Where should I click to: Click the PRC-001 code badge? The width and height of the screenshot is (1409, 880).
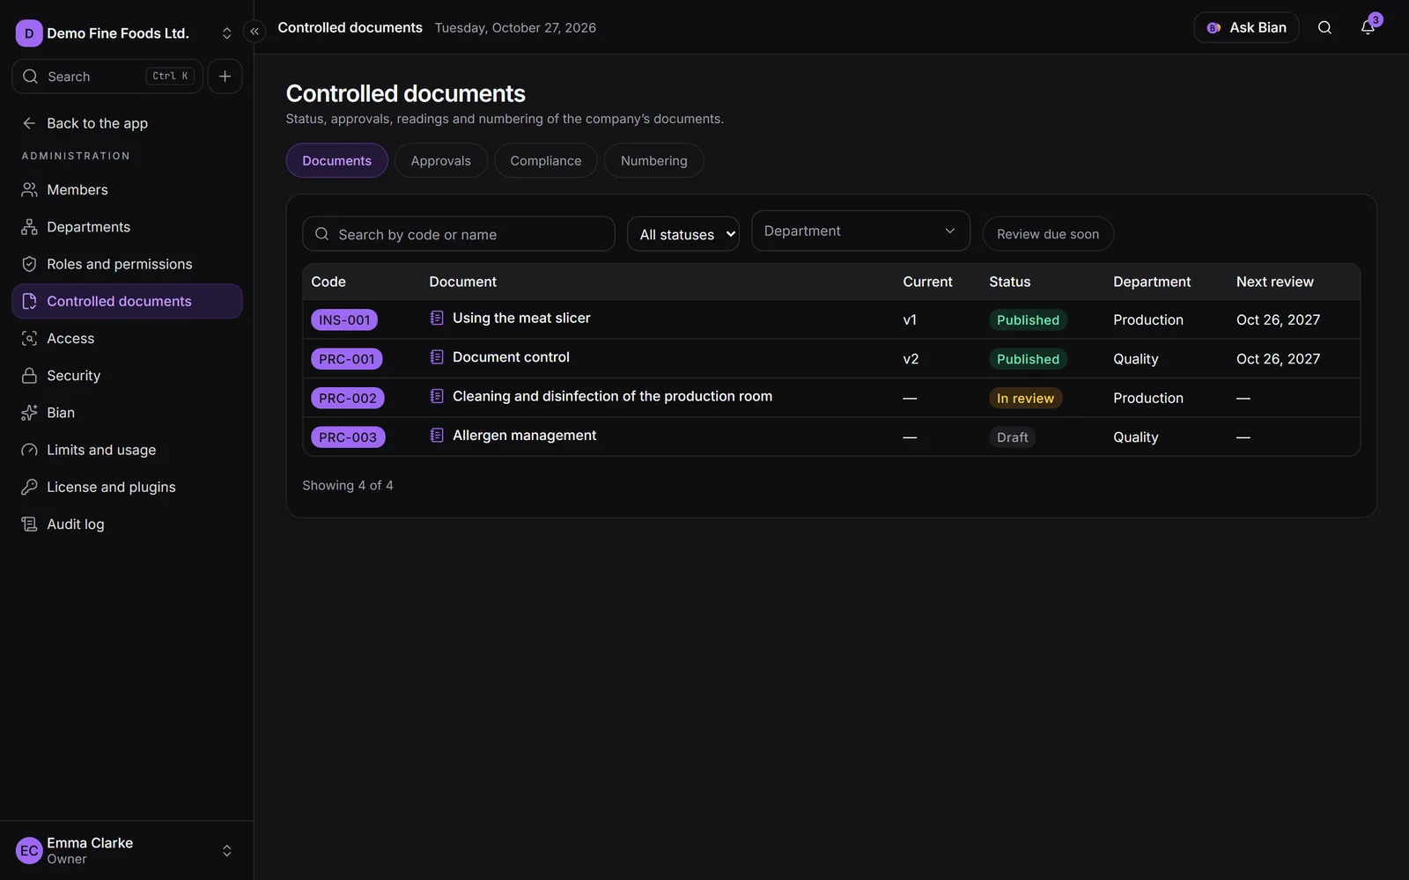point(347,359)
